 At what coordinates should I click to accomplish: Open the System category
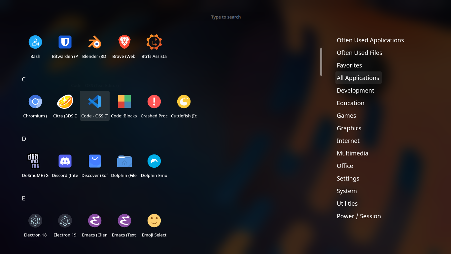click(x=347, y=191)
